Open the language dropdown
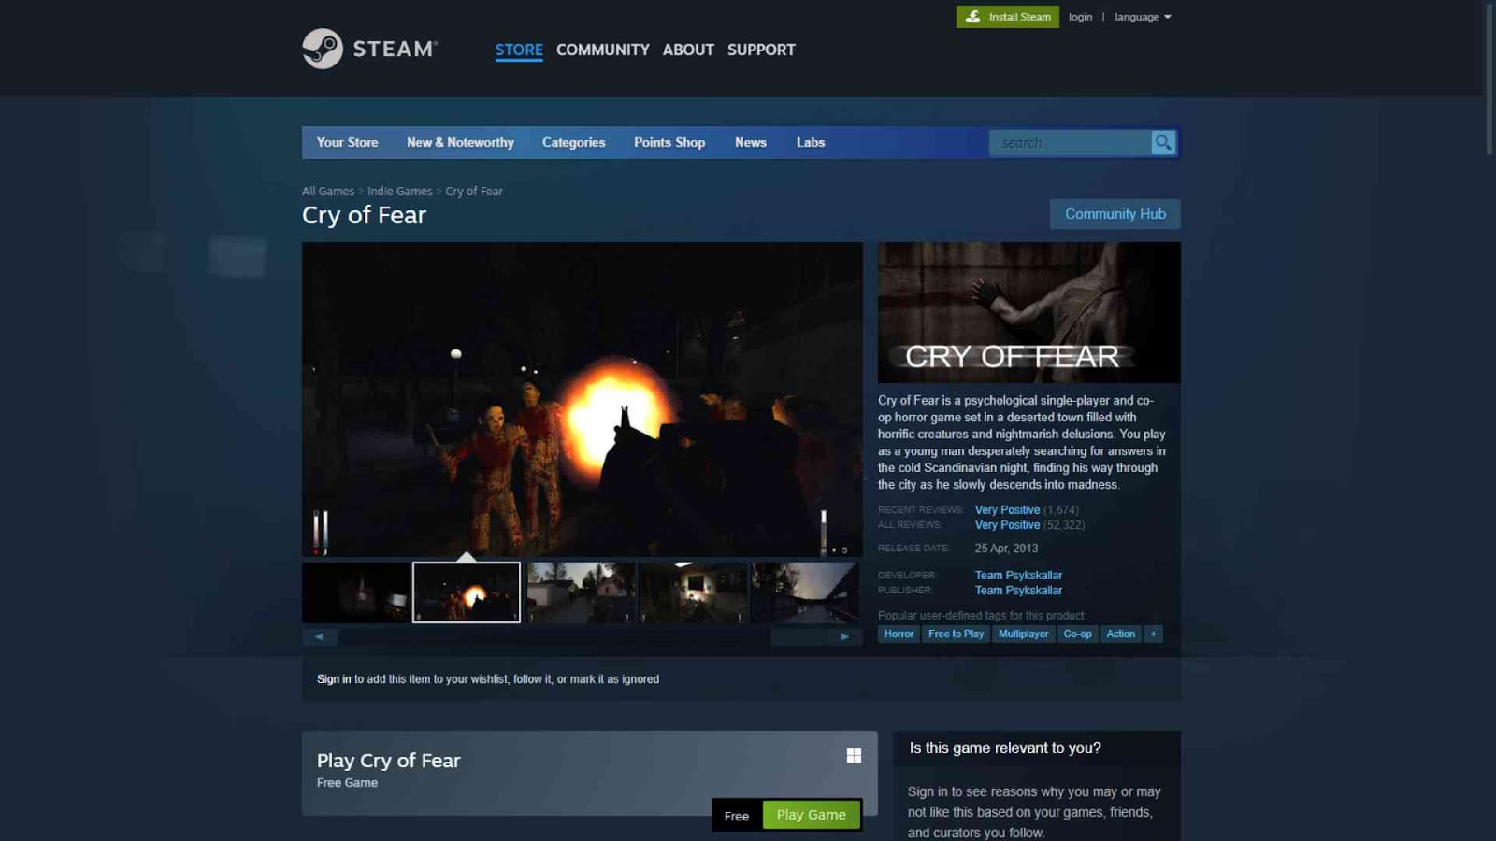Screen dimensions: 1496x841 [x=1143, y=17]
